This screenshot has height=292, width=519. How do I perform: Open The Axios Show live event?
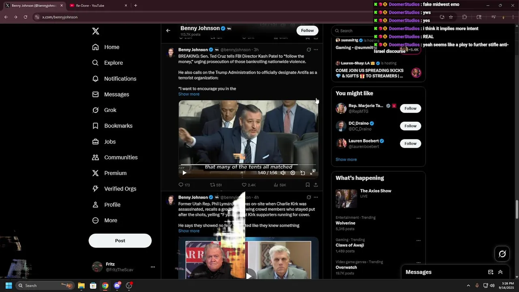pyautogui.click(x=378, y=198)
